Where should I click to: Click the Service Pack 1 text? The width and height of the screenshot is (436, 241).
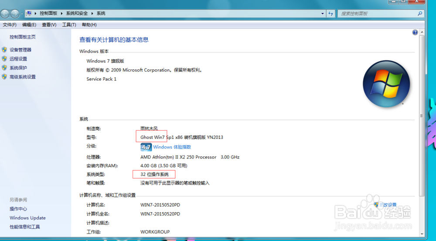pos(101,79)
